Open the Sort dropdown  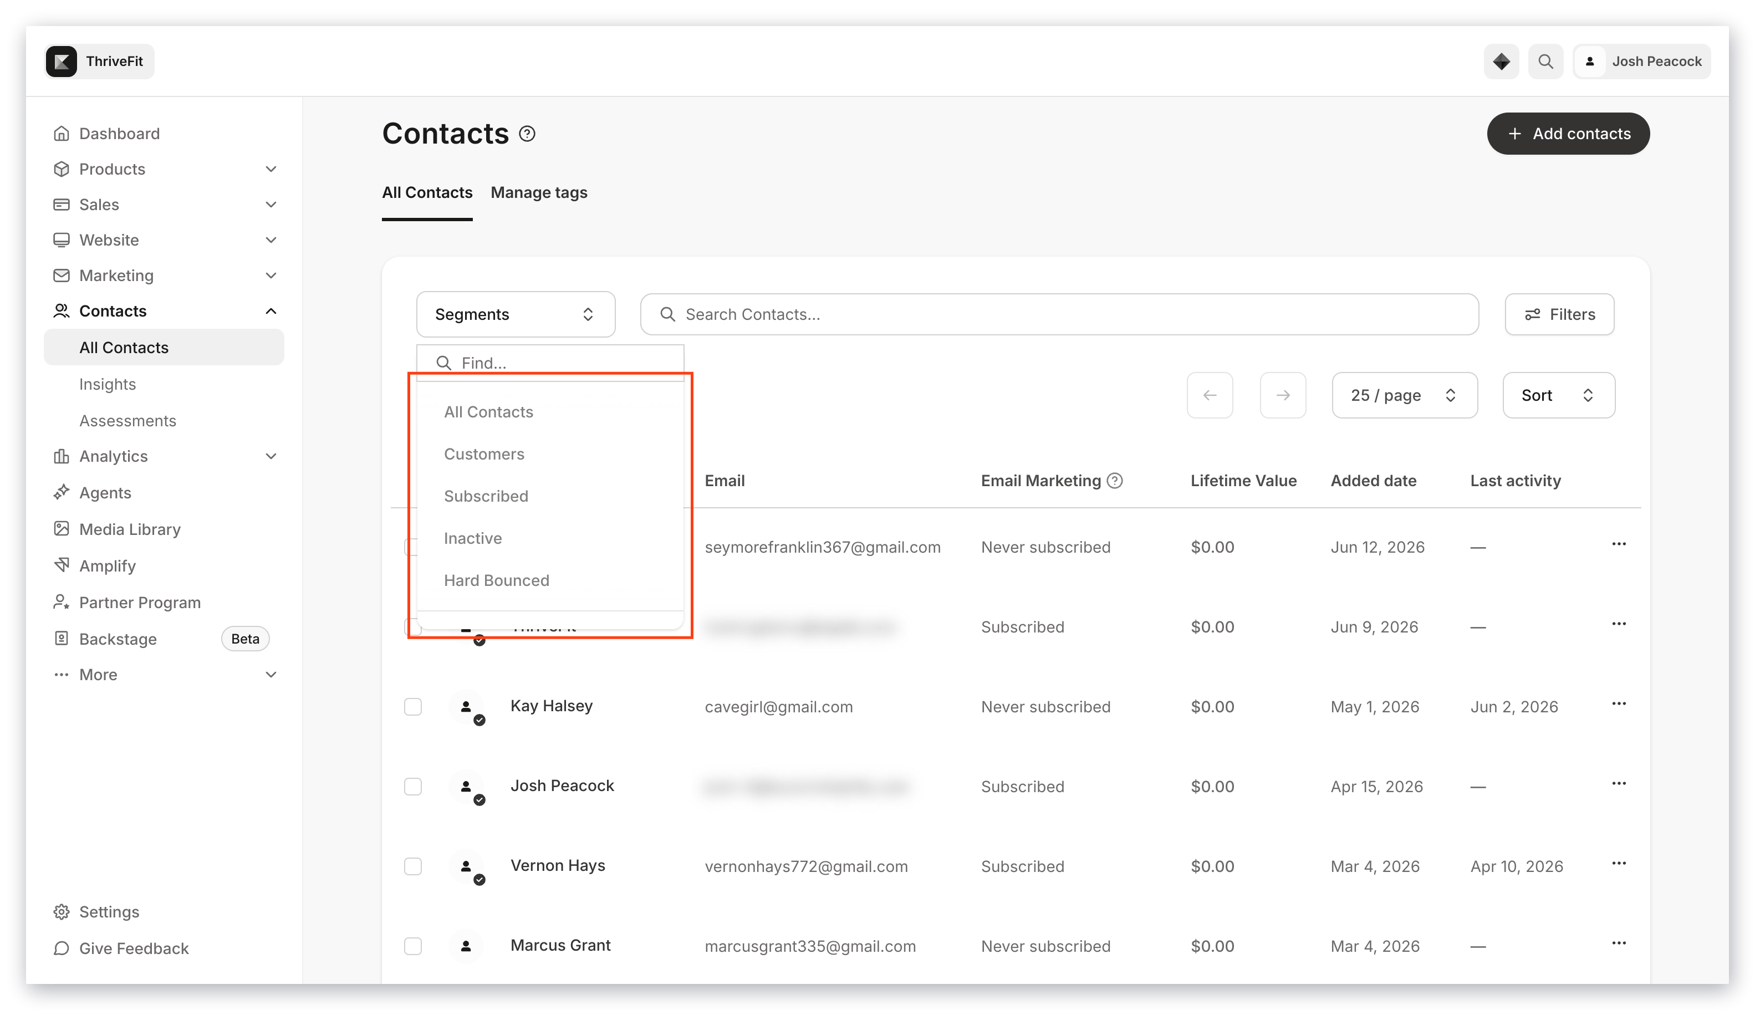click(x=1558, y=395)
